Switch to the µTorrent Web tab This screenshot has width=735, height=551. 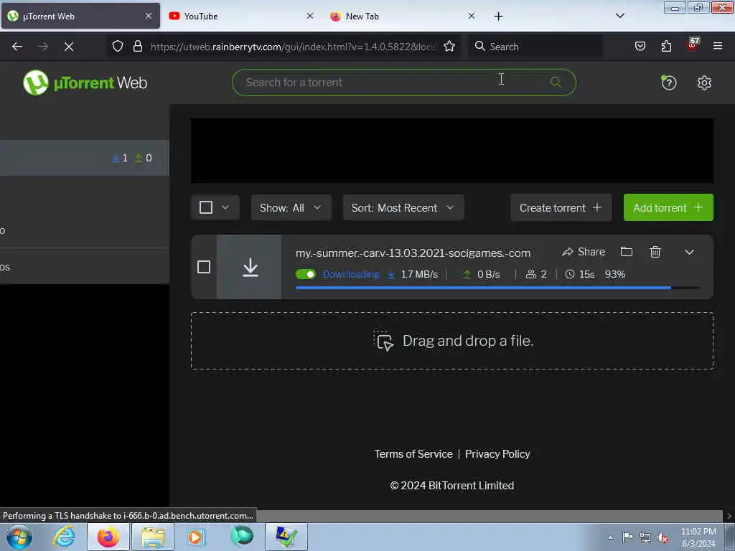tap(80, 16)
